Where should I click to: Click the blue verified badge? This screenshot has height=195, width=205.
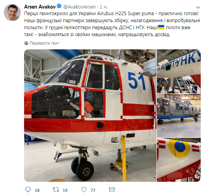point(59,6)
